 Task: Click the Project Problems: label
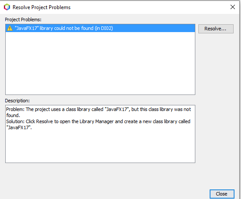coord(23,20)
